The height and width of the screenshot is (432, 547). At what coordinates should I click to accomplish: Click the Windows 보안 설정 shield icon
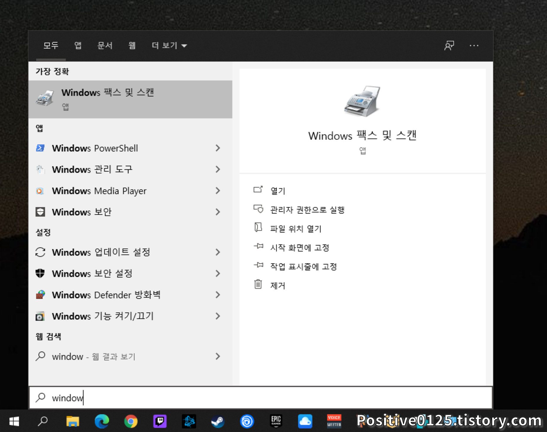(40, 273)
